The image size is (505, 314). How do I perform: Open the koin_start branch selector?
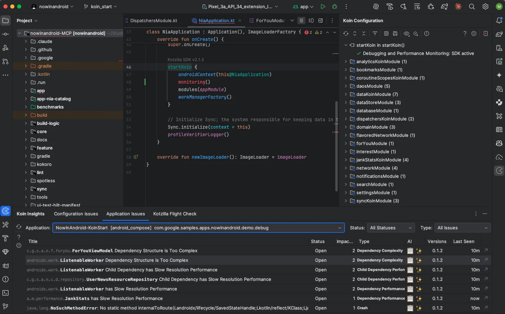coord(101,6)
